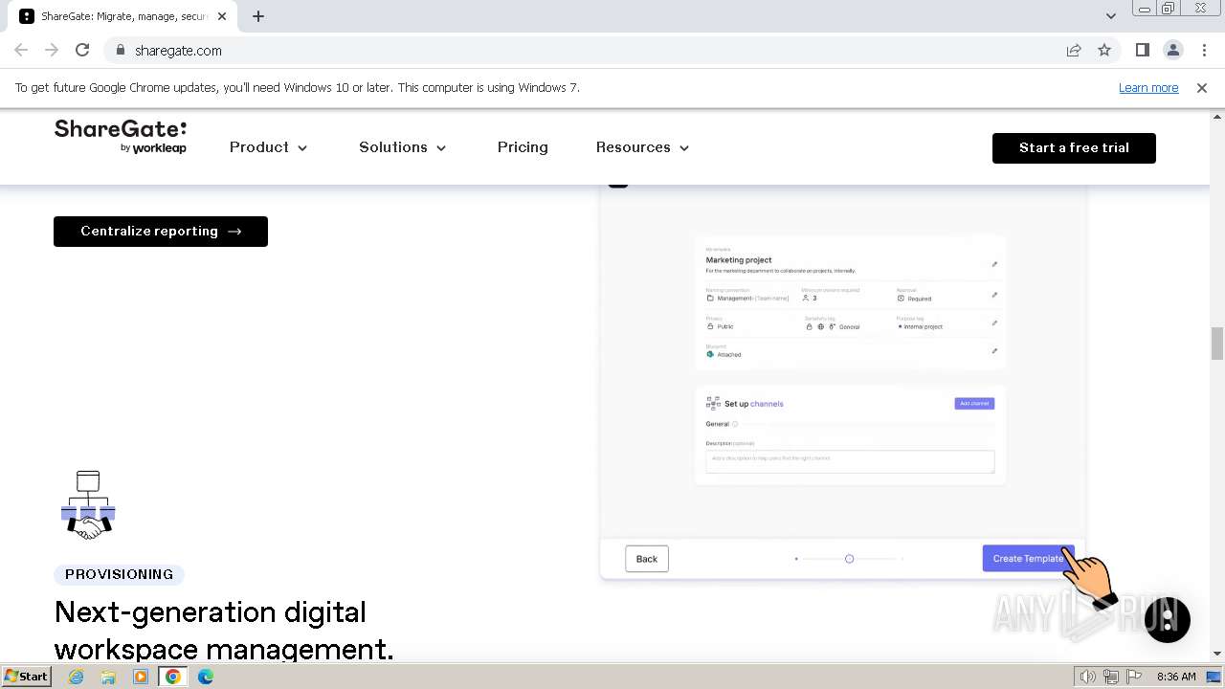View site information via the padlock icon
Viewport: 1225px width, 689px height.
(x=121, y=50)
